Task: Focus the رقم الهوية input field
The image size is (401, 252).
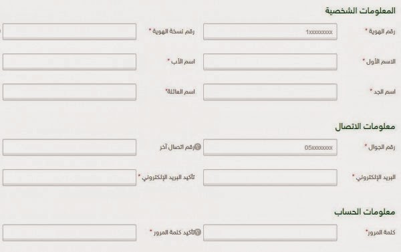Action: pyautogui.click(x=270, y=31)
